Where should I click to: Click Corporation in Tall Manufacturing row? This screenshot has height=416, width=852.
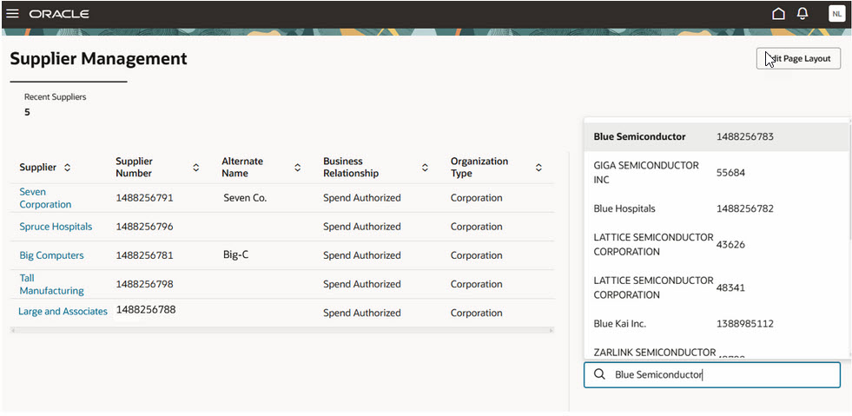point(477,284)
